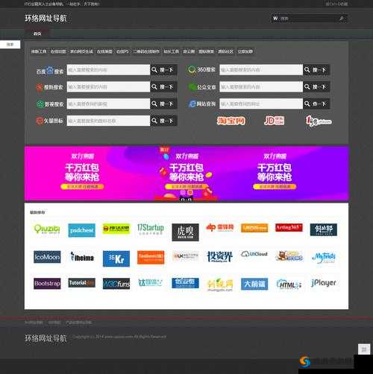Open the 大前端 site logo
Screen dimensions: 373x374
click(x=254, y=284)
